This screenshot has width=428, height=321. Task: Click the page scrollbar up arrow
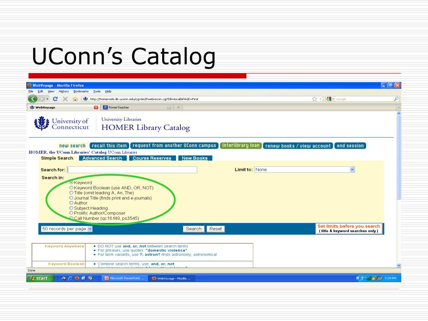(x=399, y=114)
